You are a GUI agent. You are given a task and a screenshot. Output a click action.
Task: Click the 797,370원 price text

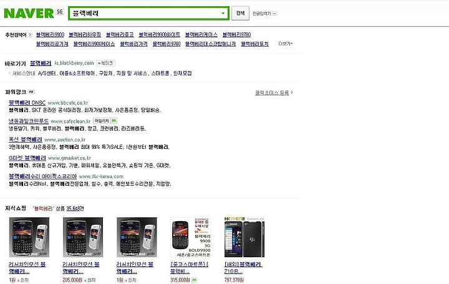234,280
